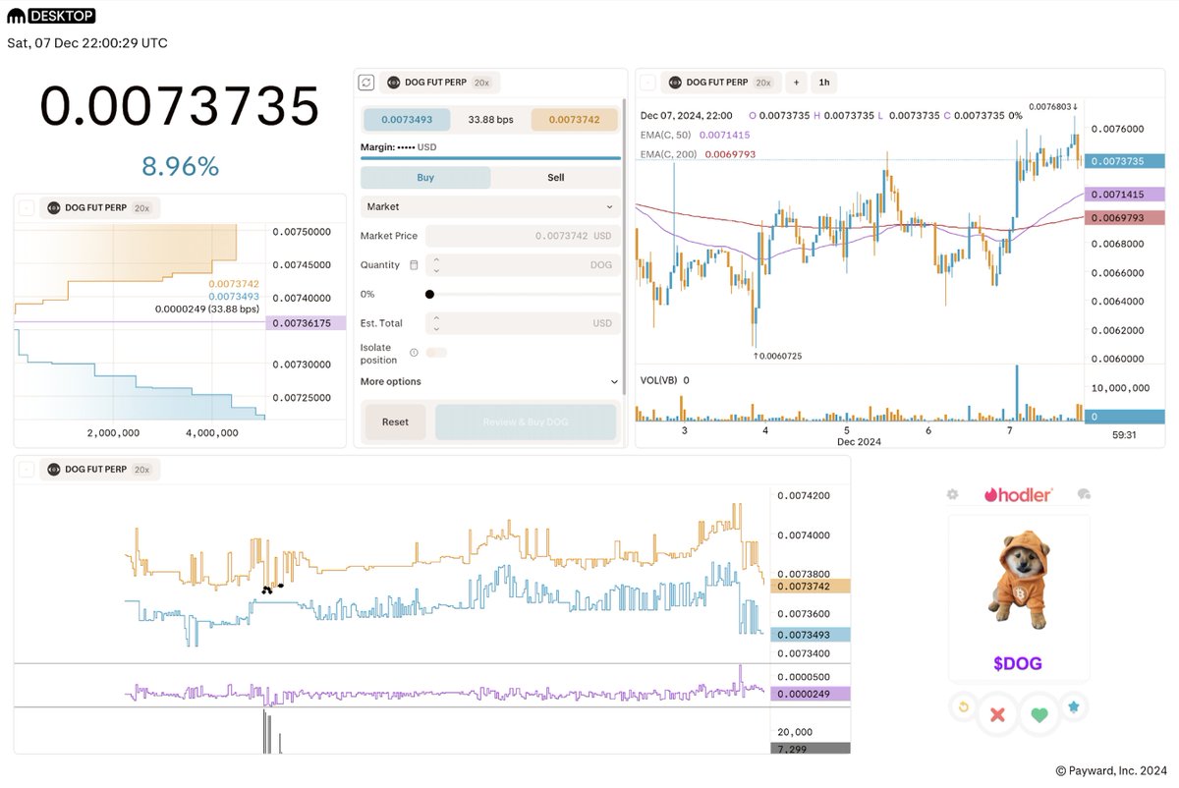Click the 0.0071415 EMA tag on chart axis
Screen dimensions: 1179x788
tap(1125, 195)
